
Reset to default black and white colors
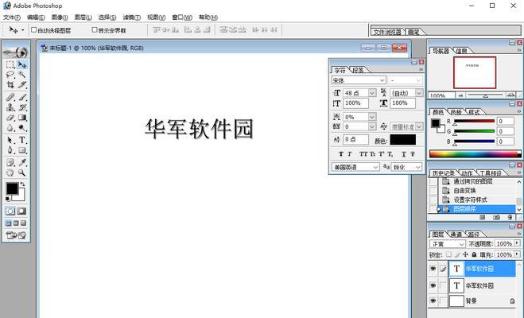click(8, 199)
